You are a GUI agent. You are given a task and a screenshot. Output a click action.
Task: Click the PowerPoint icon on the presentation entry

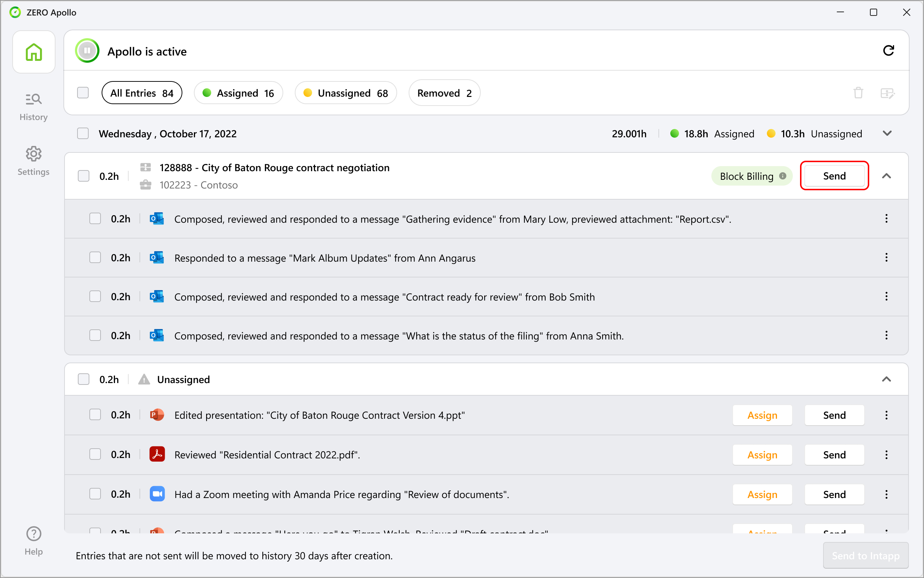pos(157,415)
